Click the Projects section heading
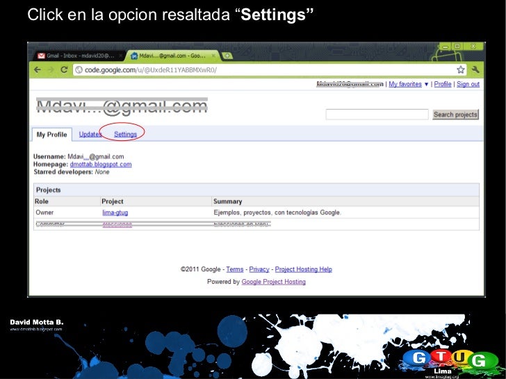Screen dimensions: 506x379 pos(49,189)
